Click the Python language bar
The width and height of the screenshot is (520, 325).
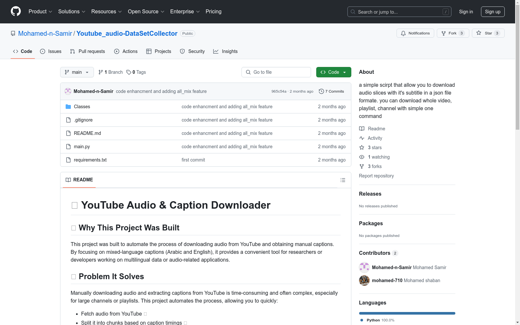(407, 313)
